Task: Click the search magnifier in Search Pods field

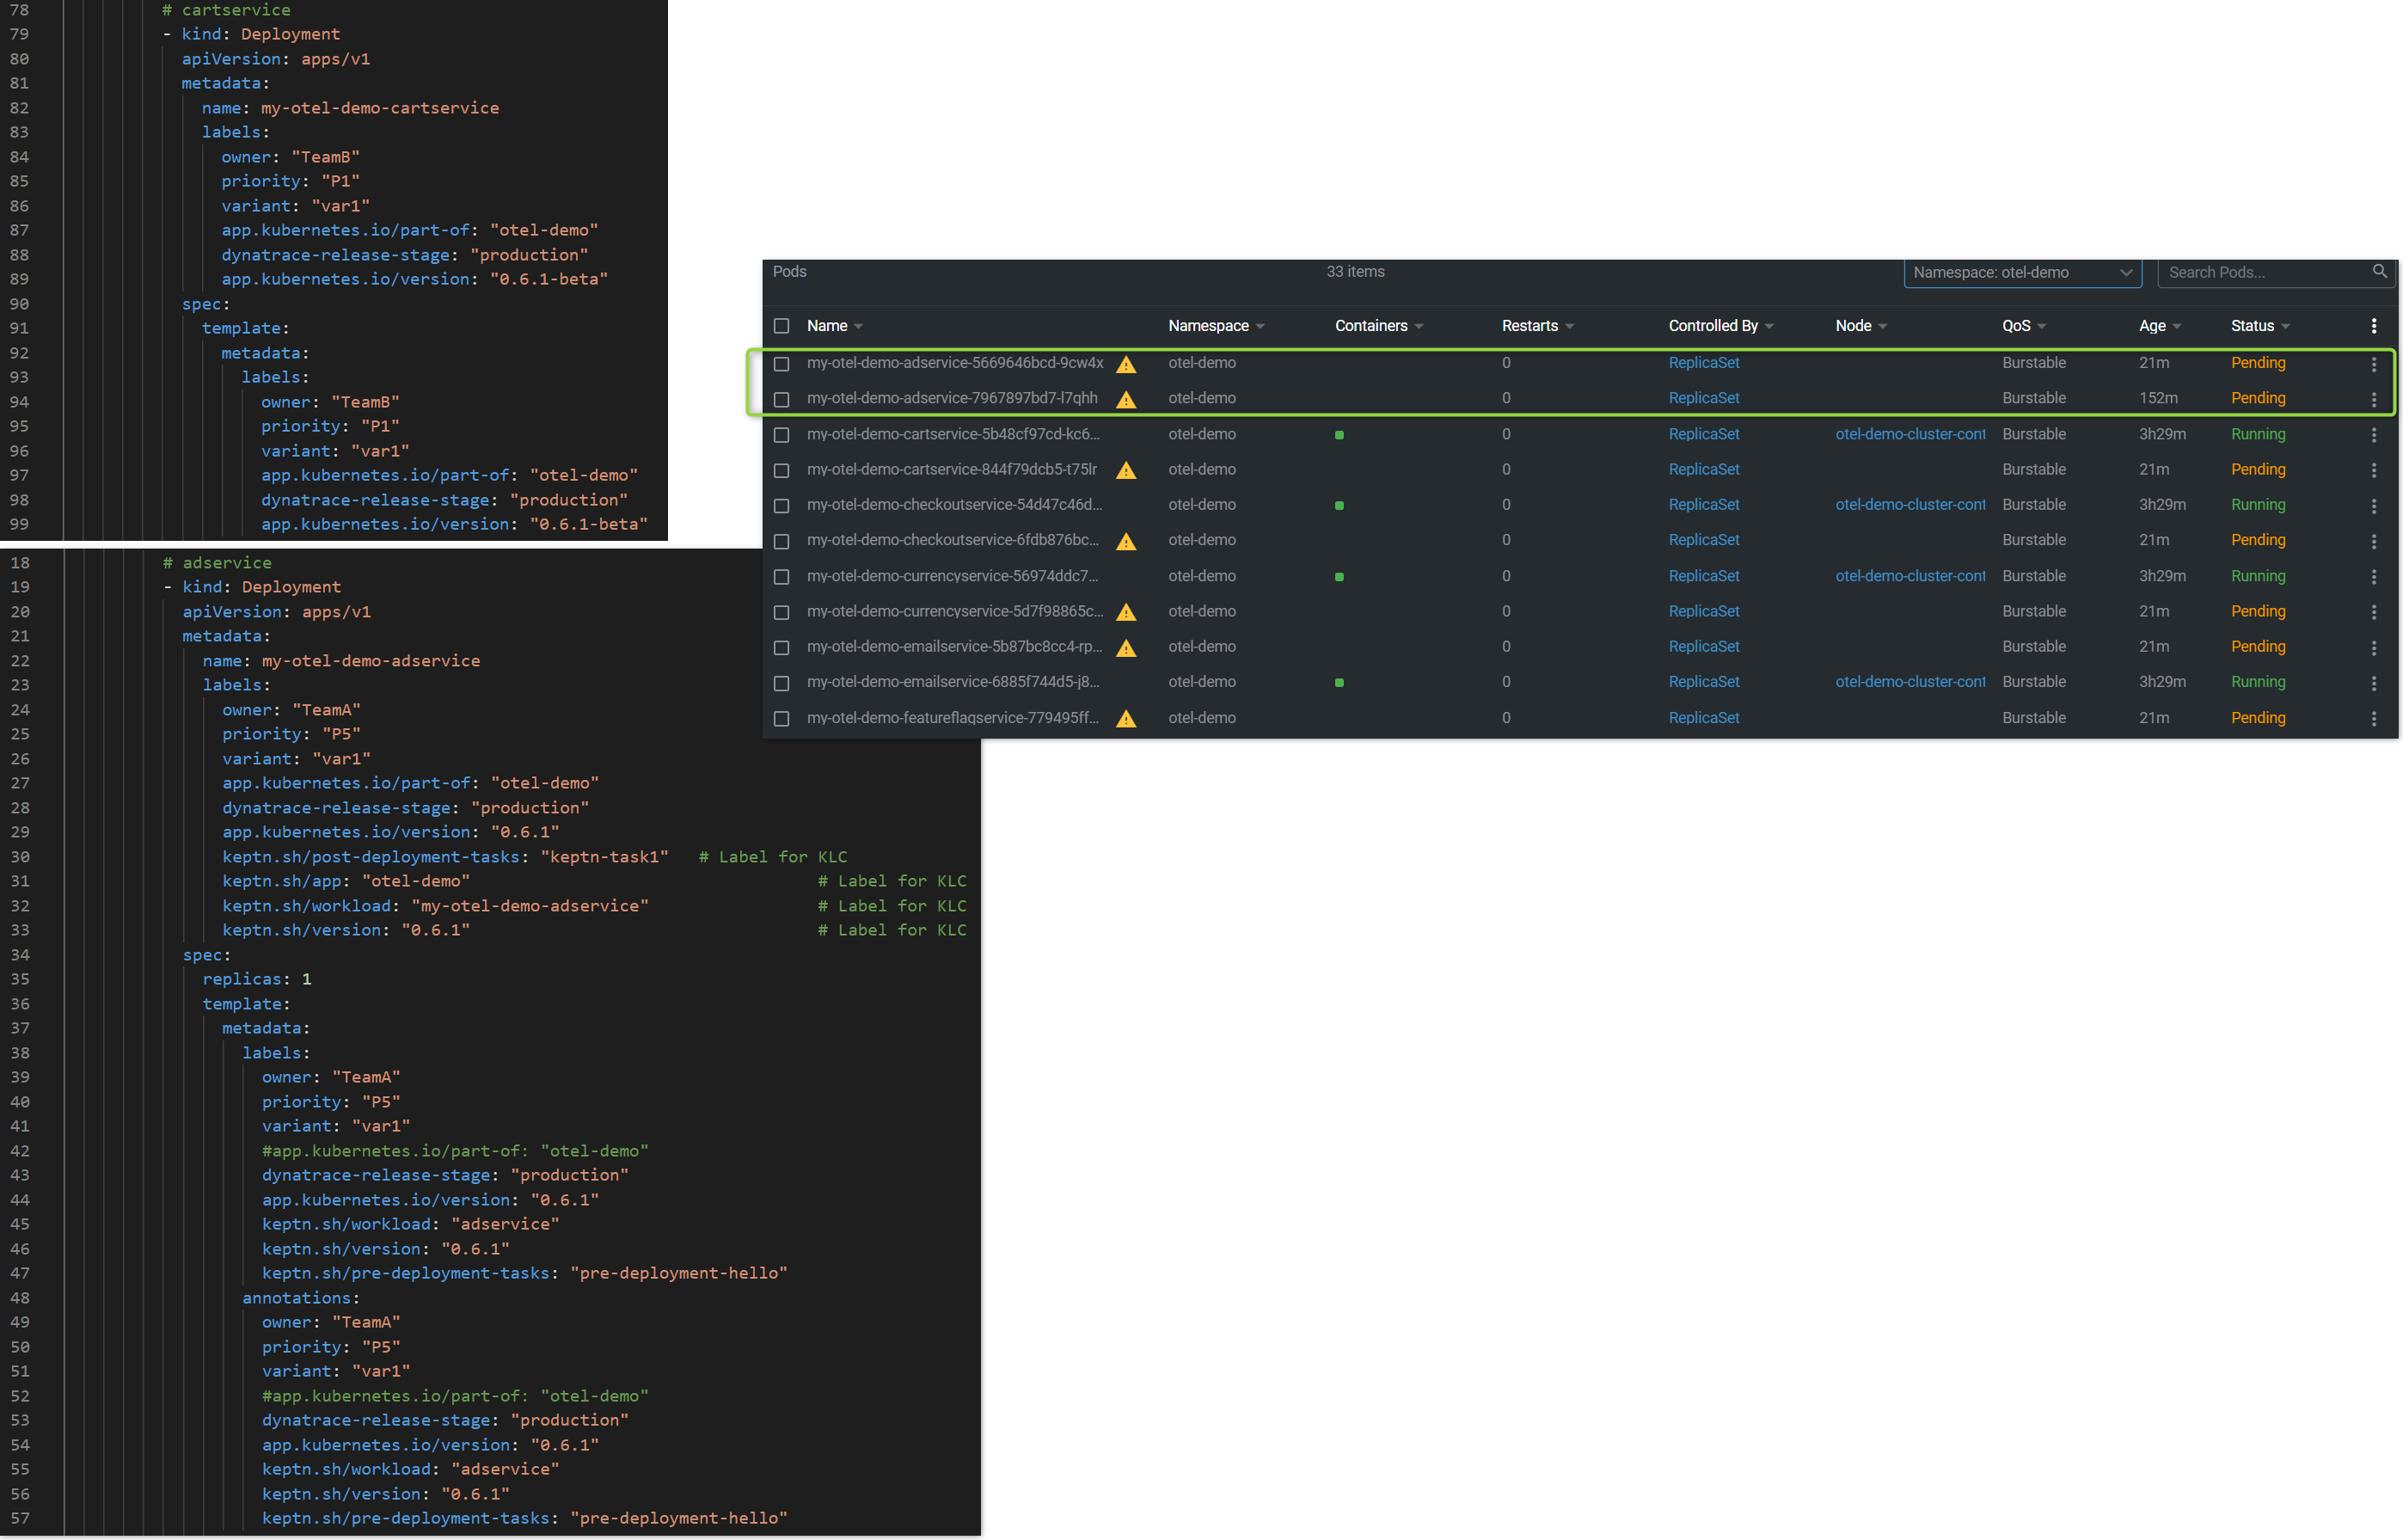Action: coord(2380,271)
